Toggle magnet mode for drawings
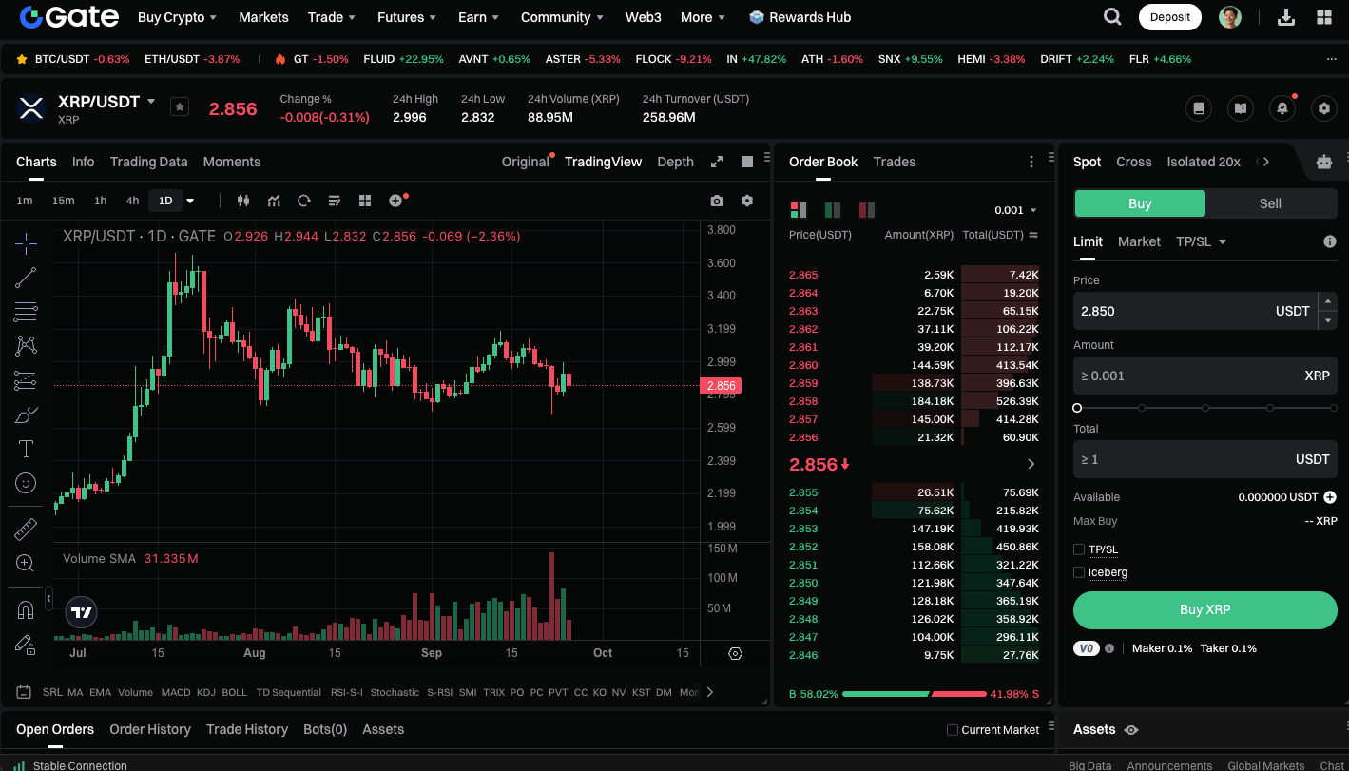Image resolution: width=1349 pixels, height=771 pixels. click(26, 610)
